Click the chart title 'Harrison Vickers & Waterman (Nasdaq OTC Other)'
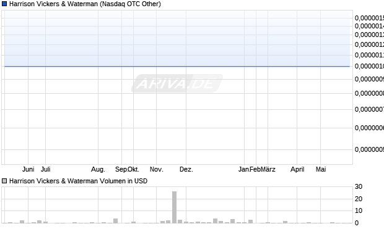The width and height of the screenshot is (384, 229). tap(85, 4)
